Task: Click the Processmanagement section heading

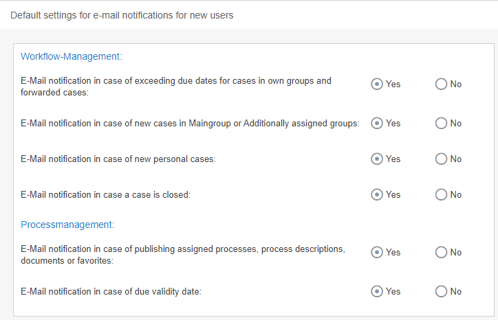Action: [x=67, y=225]
